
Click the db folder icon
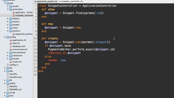click(x=8, y=68)
